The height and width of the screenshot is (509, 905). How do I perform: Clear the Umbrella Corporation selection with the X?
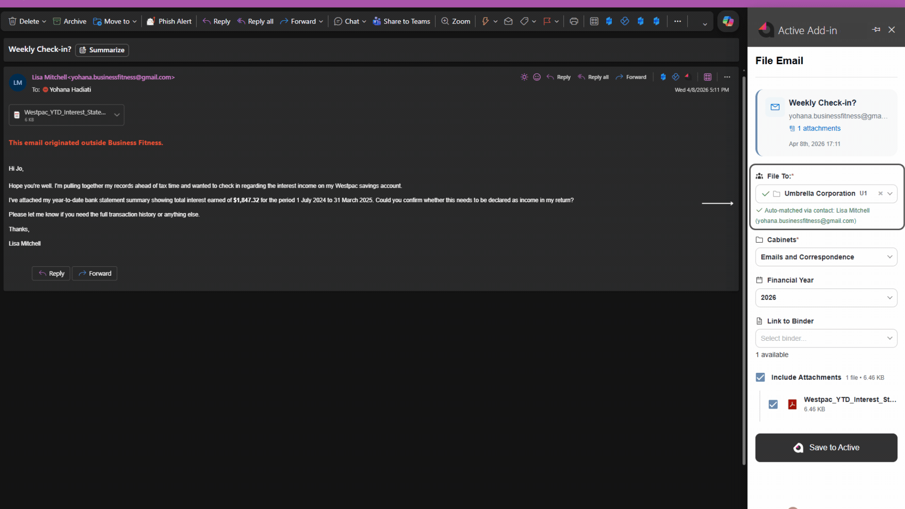pos(880,194)
